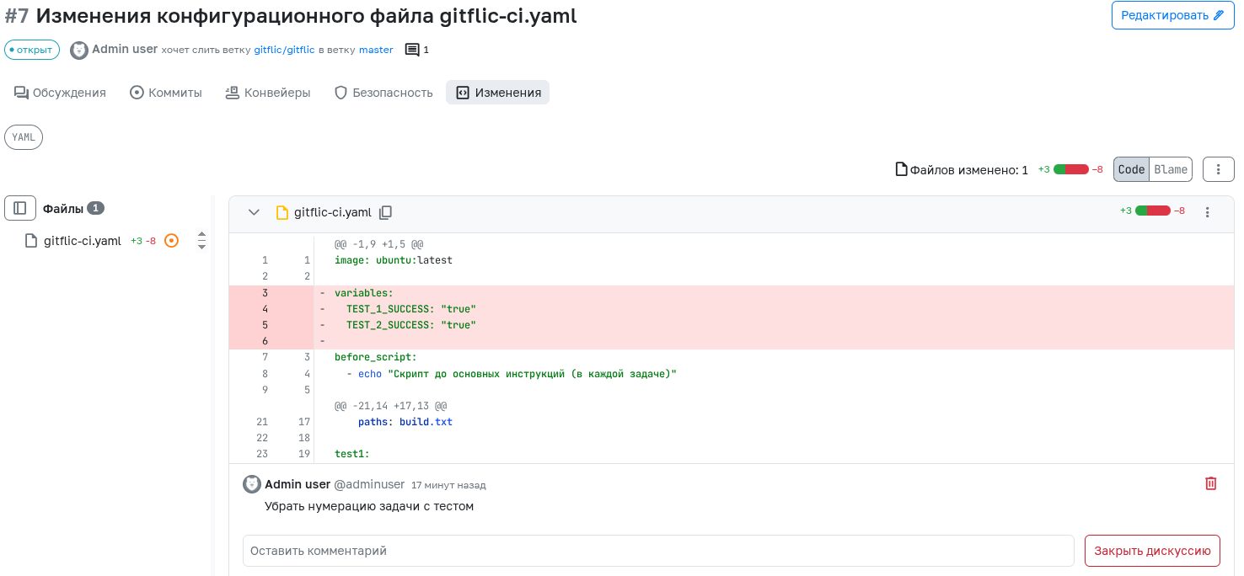Open the three-dot menu in the file header
The image size is (1244, 576).
click(1207, 212)
